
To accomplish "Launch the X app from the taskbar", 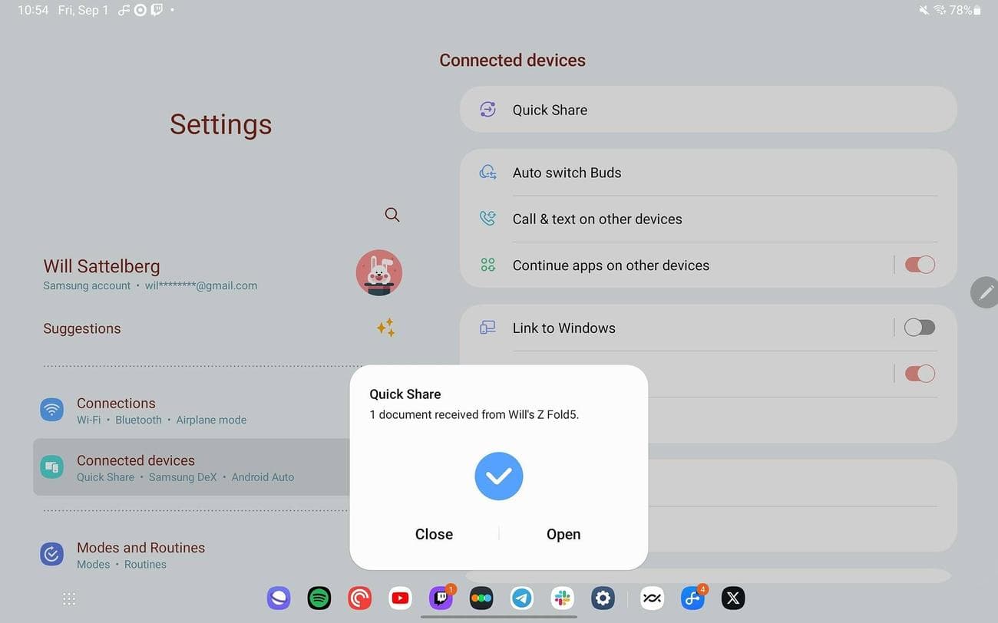I will pyautogui.click(x=733, y=598).
